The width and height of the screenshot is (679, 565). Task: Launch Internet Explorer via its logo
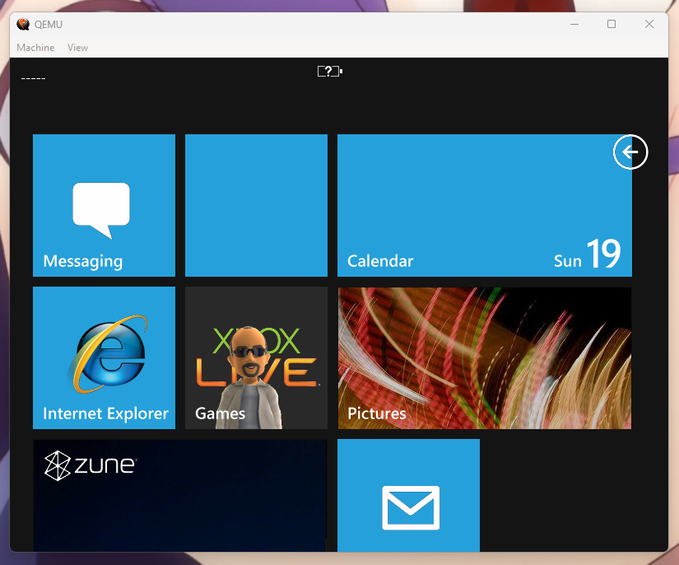point(108,354)
